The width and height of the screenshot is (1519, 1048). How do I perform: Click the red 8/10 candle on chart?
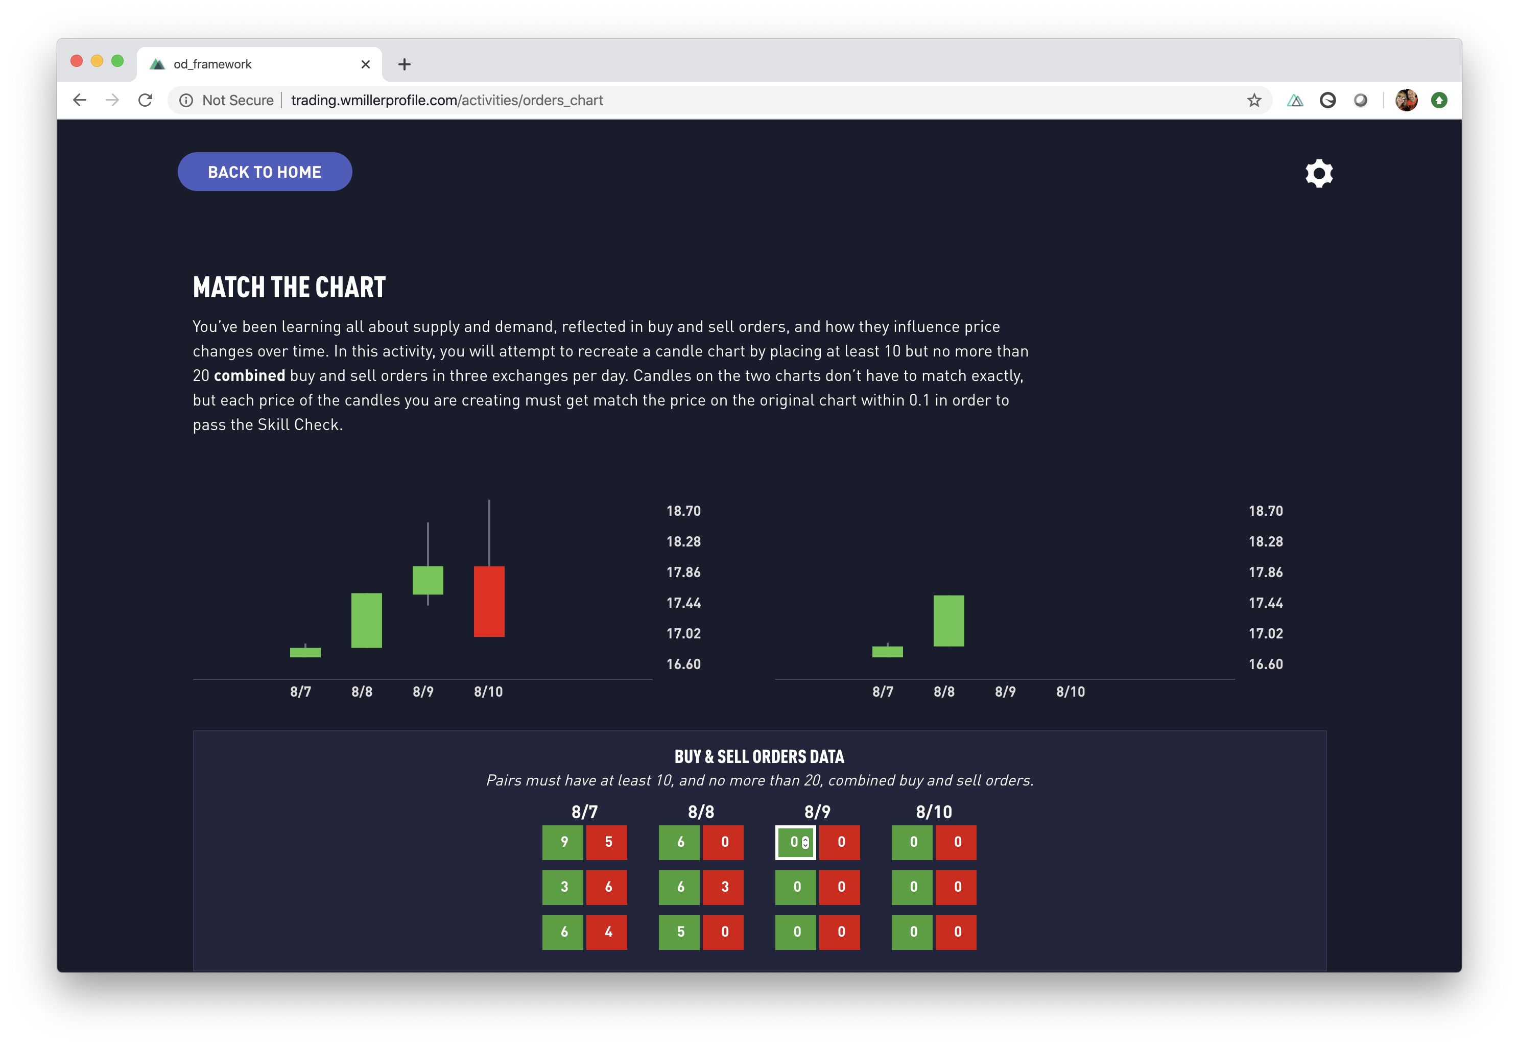489,601
